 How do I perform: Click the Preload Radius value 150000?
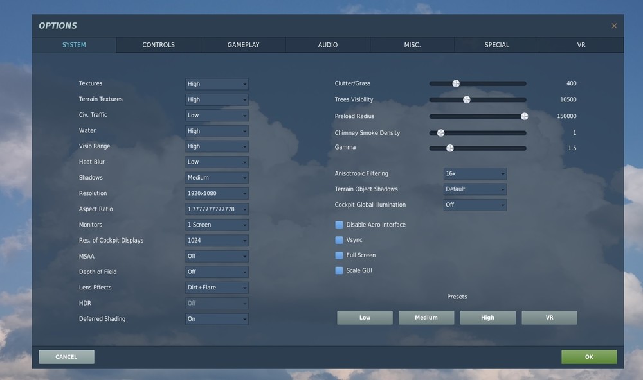pyautogui.click(x=566, y=116)
